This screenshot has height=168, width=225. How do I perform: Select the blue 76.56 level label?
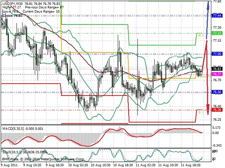[217, 92]
